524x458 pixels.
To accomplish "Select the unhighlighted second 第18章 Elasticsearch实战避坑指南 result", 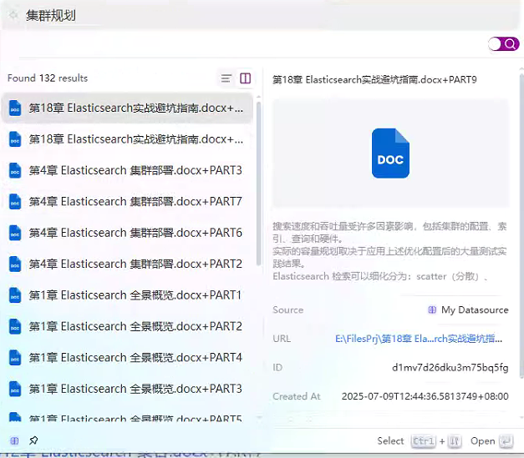I will pyautogui.click(x=127, y=139).
